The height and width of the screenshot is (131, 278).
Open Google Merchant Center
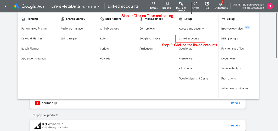click(x=194, y=78)
